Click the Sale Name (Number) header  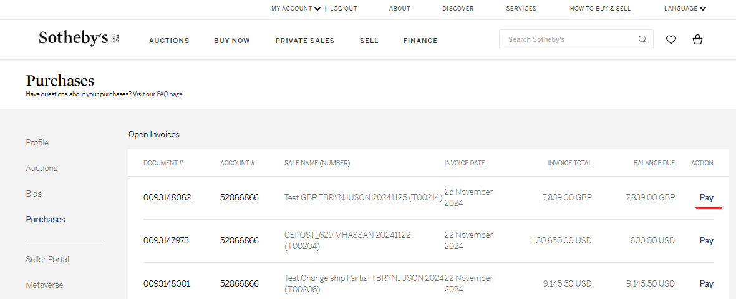[317, 164]
